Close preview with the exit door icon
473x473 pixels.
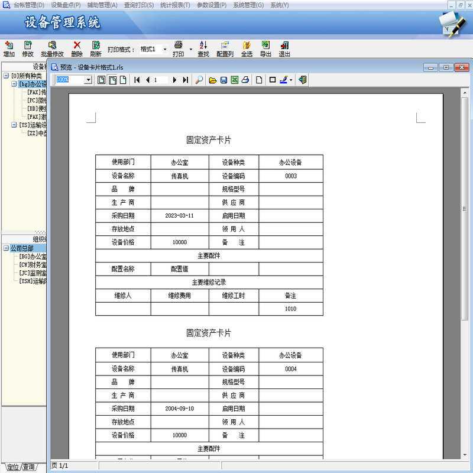[x=302, y=80]
